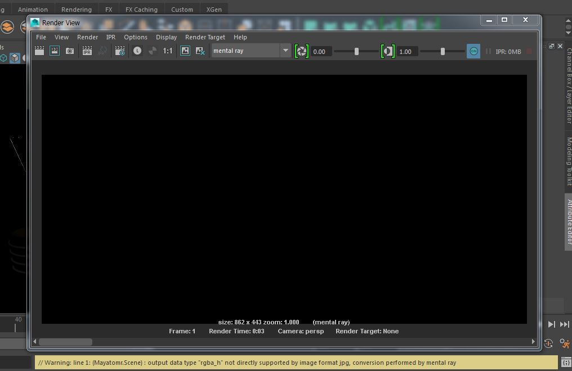
Task: Open the mental ray renderer dropdown
Action: [x=251, y=51]
